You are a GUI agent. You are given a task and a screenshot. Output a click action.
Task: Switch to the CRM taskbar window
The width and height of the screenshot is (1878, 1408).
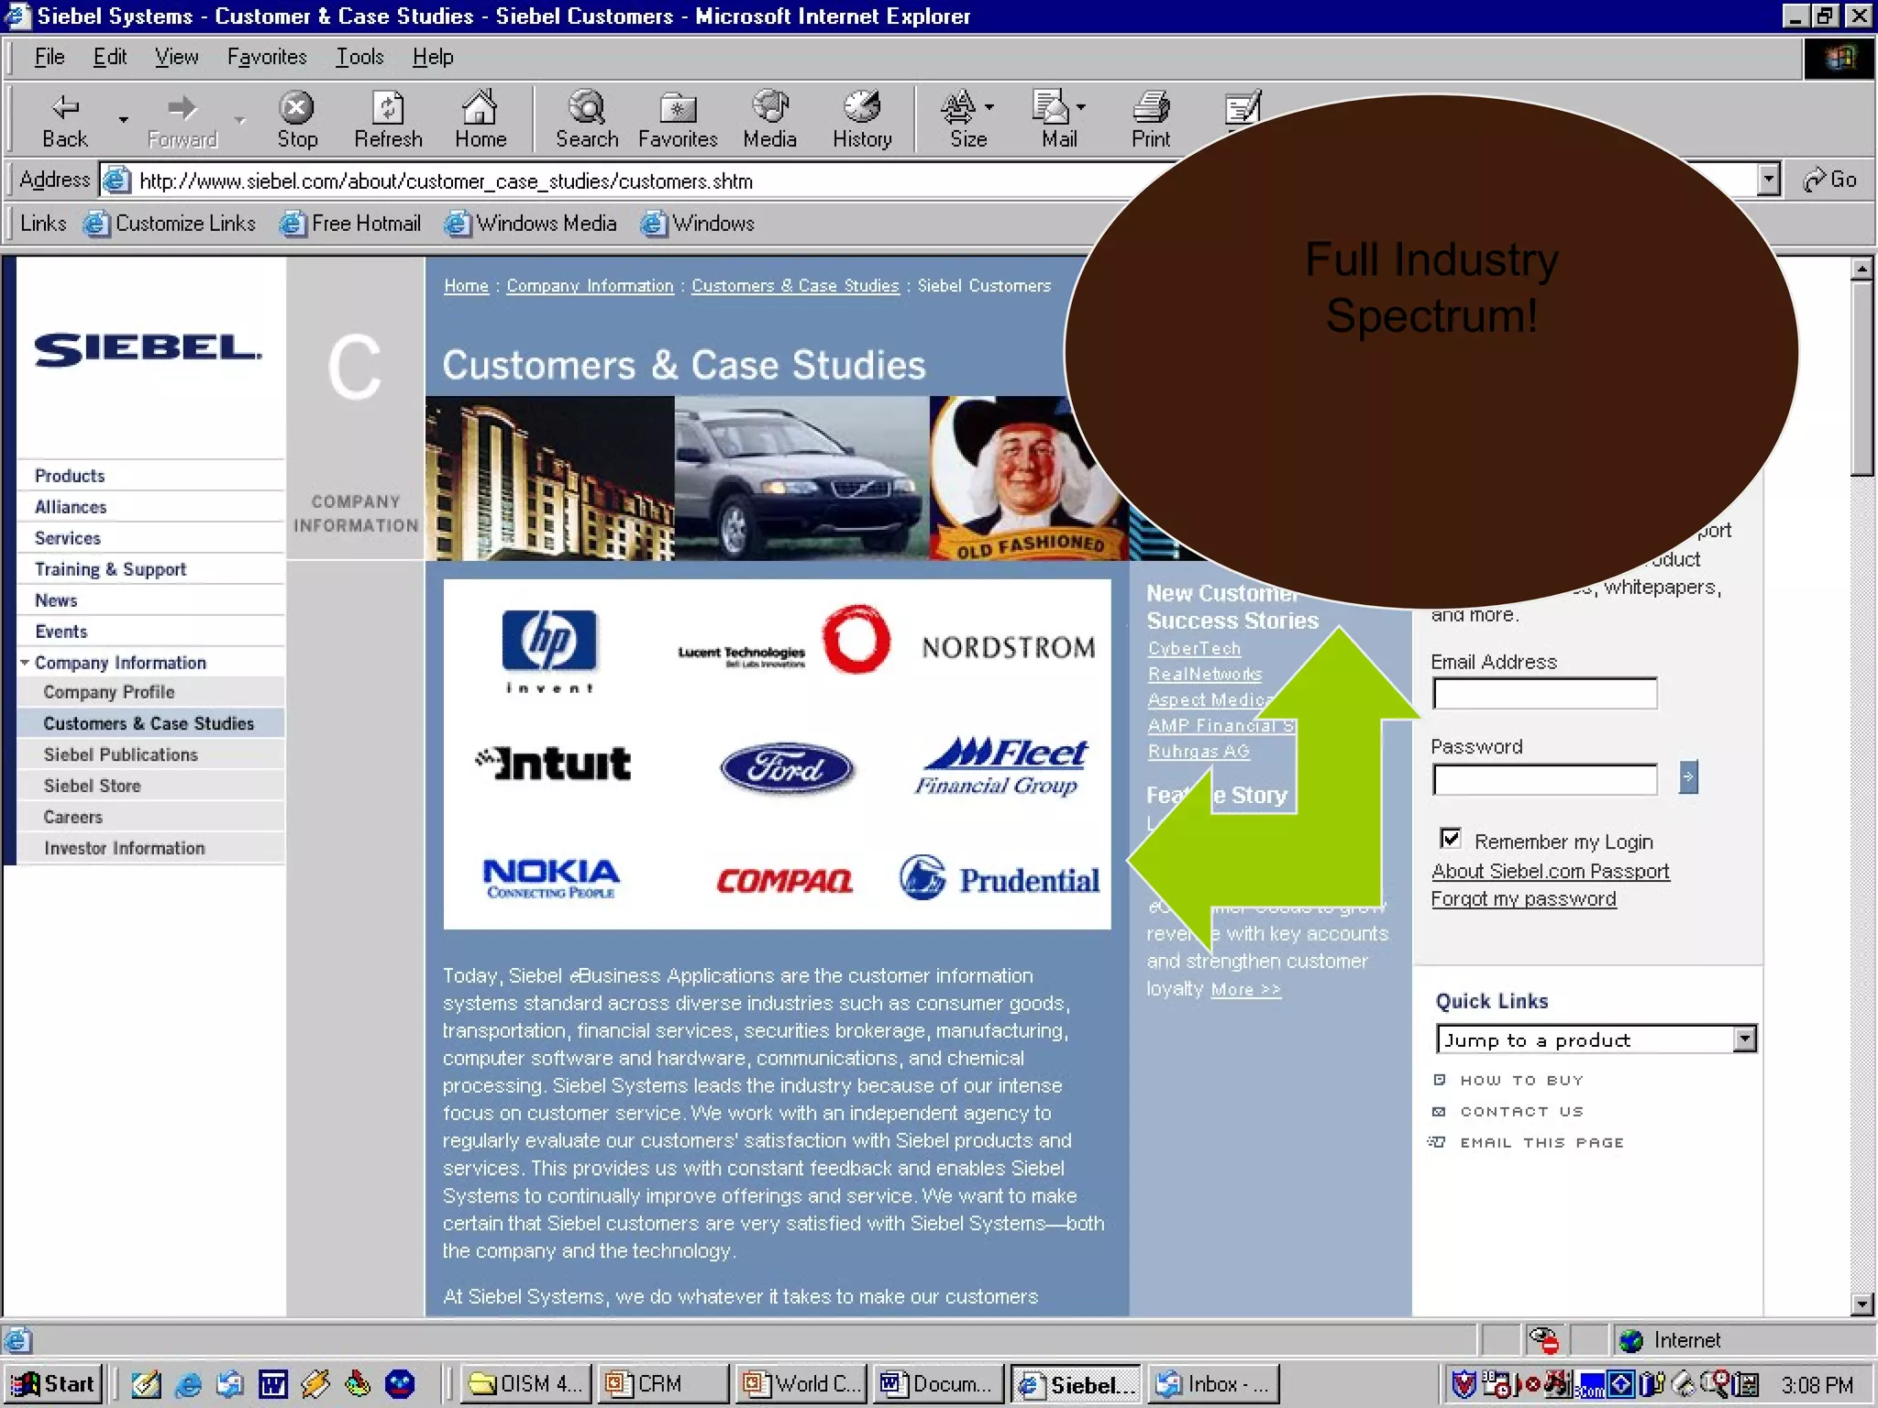[x=662, y=1384]
